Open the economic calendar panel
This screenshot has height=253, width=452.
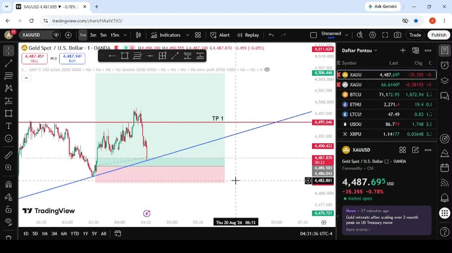point(445,167)
